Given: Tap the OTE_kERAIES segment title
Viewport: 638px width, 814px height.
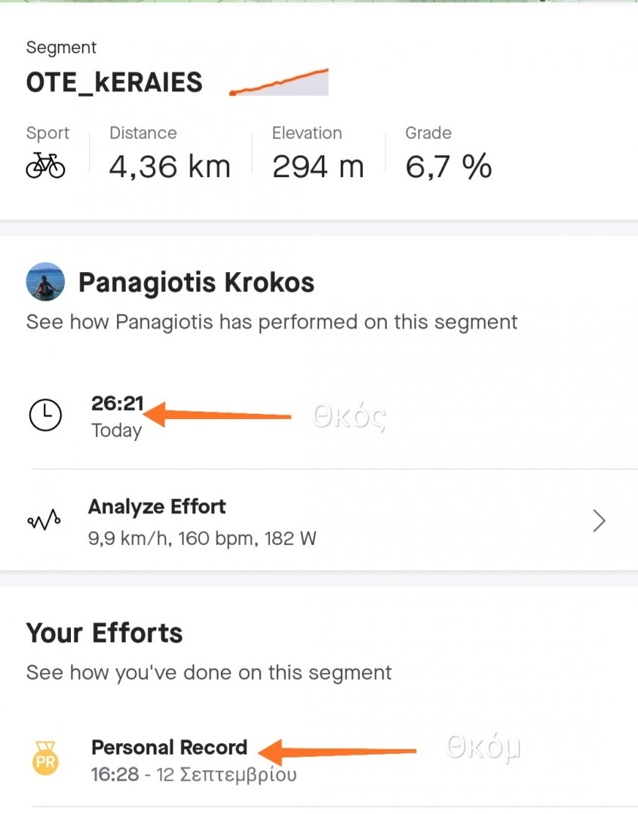Looking at the screenshot, I should (x=115, y=82).
